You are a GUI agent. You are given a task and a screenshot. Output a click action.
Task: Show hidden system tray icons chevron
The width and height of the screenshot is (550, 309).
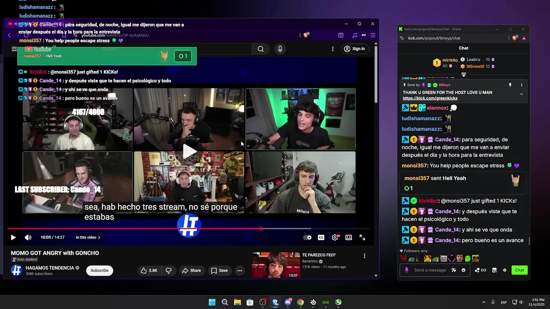pyautogui.click(x=483, y=302)
